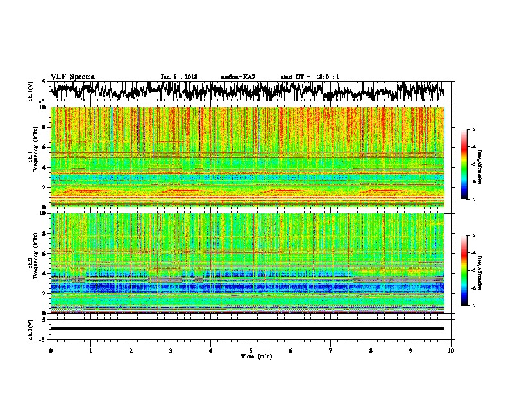
Task: Click the ch.3(V) axis label
Action: click(x=31, y=330)
